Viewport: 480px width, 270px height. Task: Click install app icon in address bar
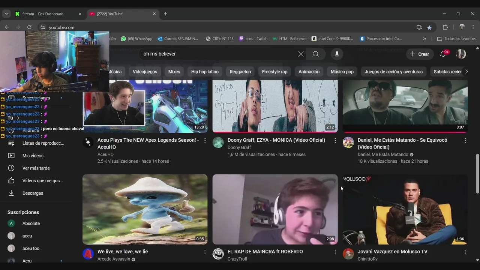pos(419,27)
